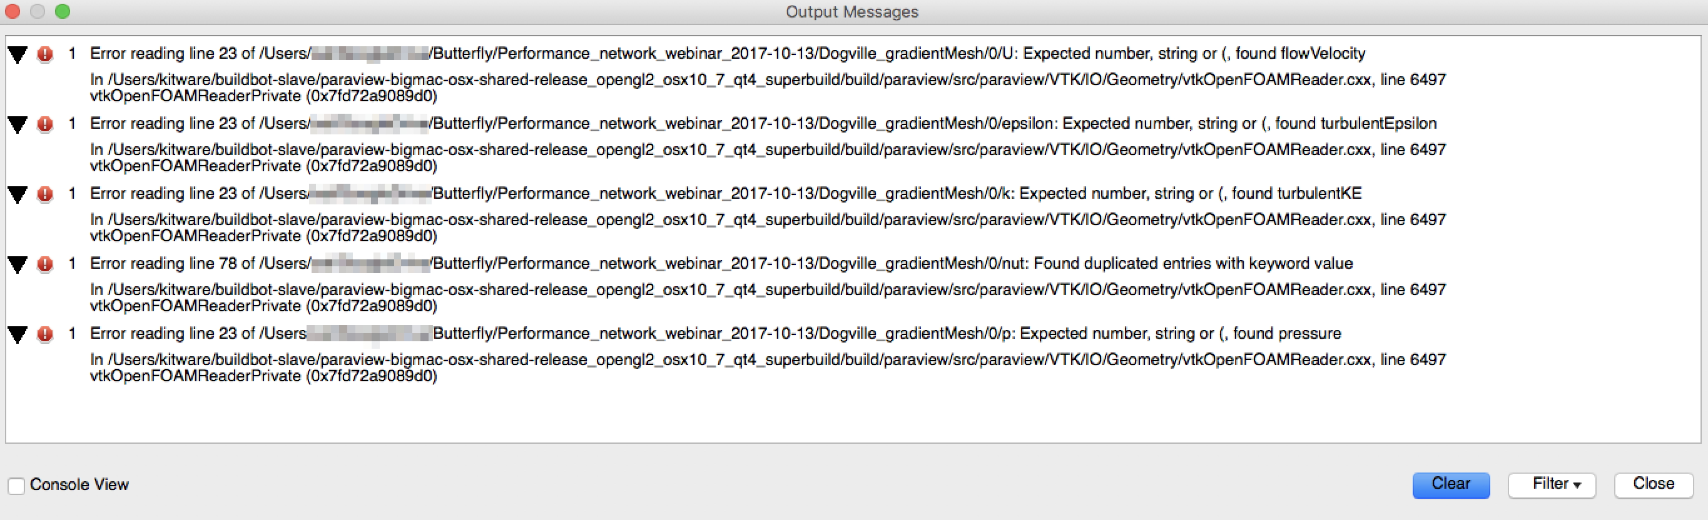This screenshot has width=1708, height=520.
Task: Click the error icon for the nut duplicated entries message
Action: [44, 264]
